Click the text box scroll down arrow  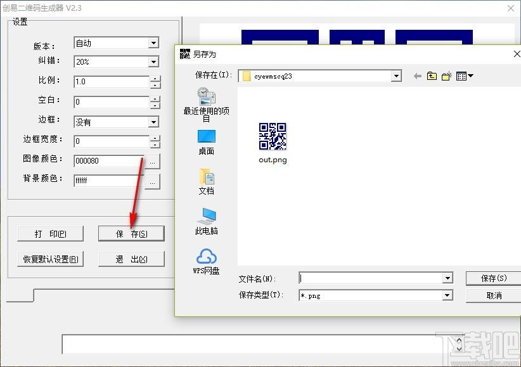[x=459, y=349]
